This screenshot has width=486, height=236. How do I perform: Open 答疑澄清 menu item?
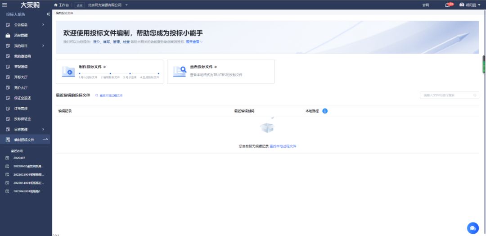coord(21,67)
